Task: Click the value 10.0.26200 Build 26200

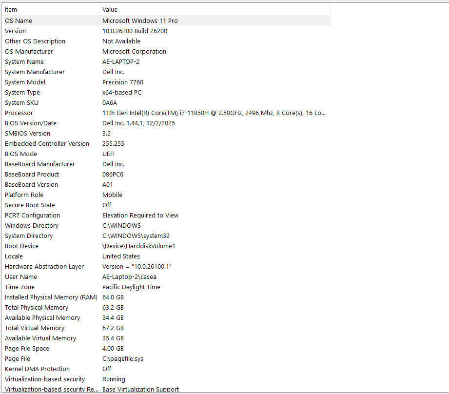Action: click(135, 31)
